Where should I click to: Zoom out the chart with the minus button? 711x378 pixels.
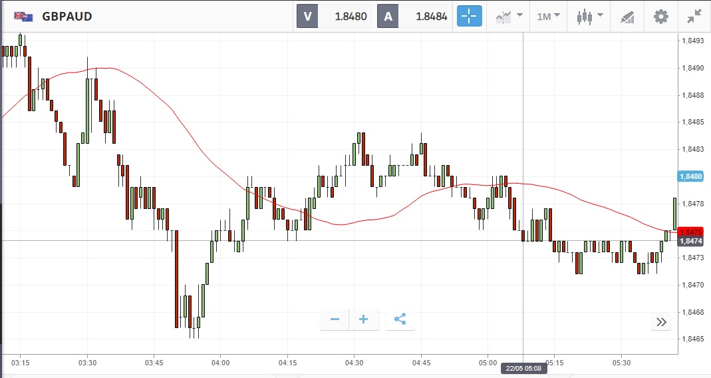[335, 319]
